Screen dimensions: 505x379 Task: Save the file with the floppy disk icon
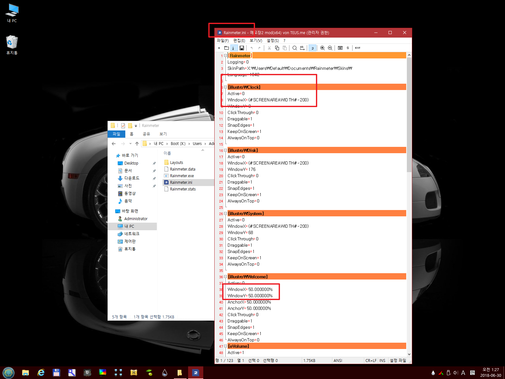(x=242, y=48)
